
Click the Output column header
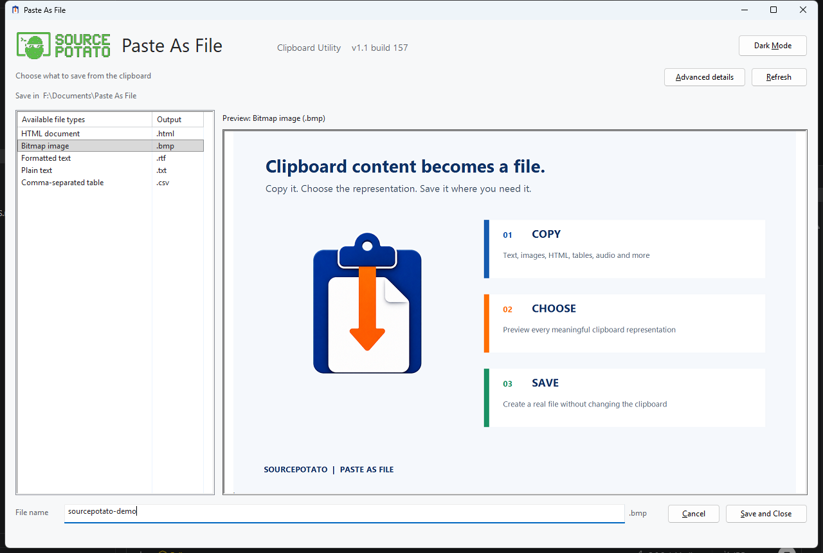pyautogui.click(x=178, y=120)
